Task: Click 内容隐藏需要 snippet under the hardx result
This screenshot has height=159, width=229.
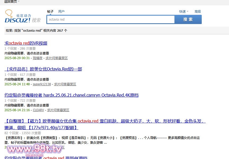Action: pyautogui.click(x=27, y=105)
